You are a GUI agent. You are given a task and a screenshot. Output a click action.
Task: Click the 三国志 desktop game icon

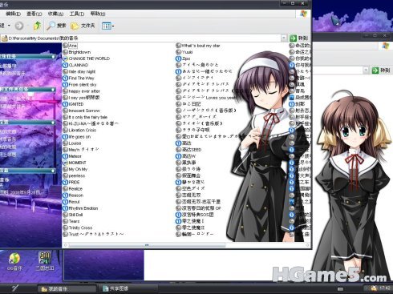coord(45,261)
